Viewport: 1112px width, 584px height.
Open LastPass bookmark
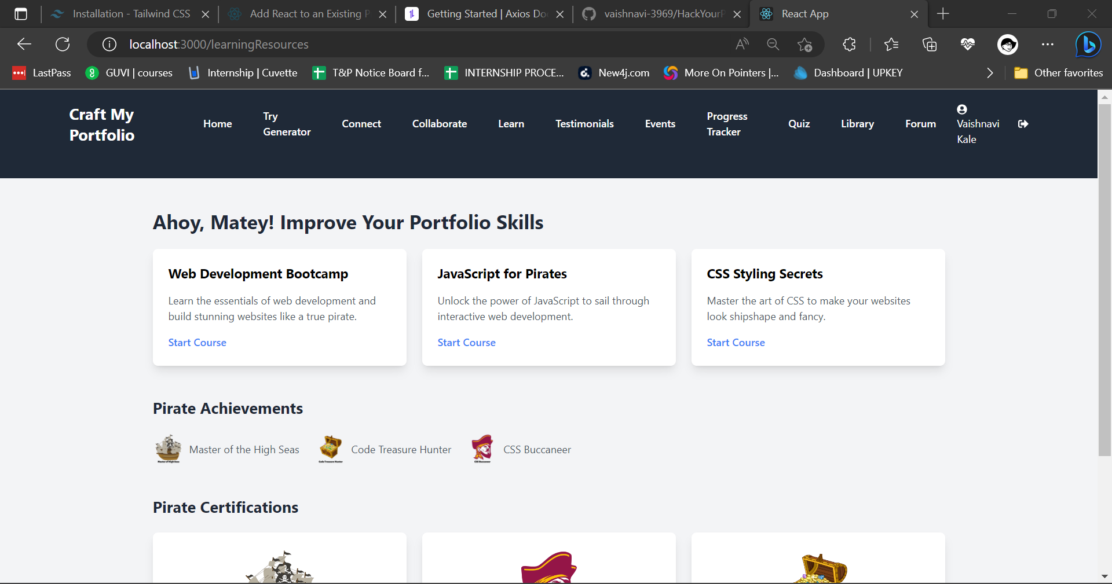[42, 73]
